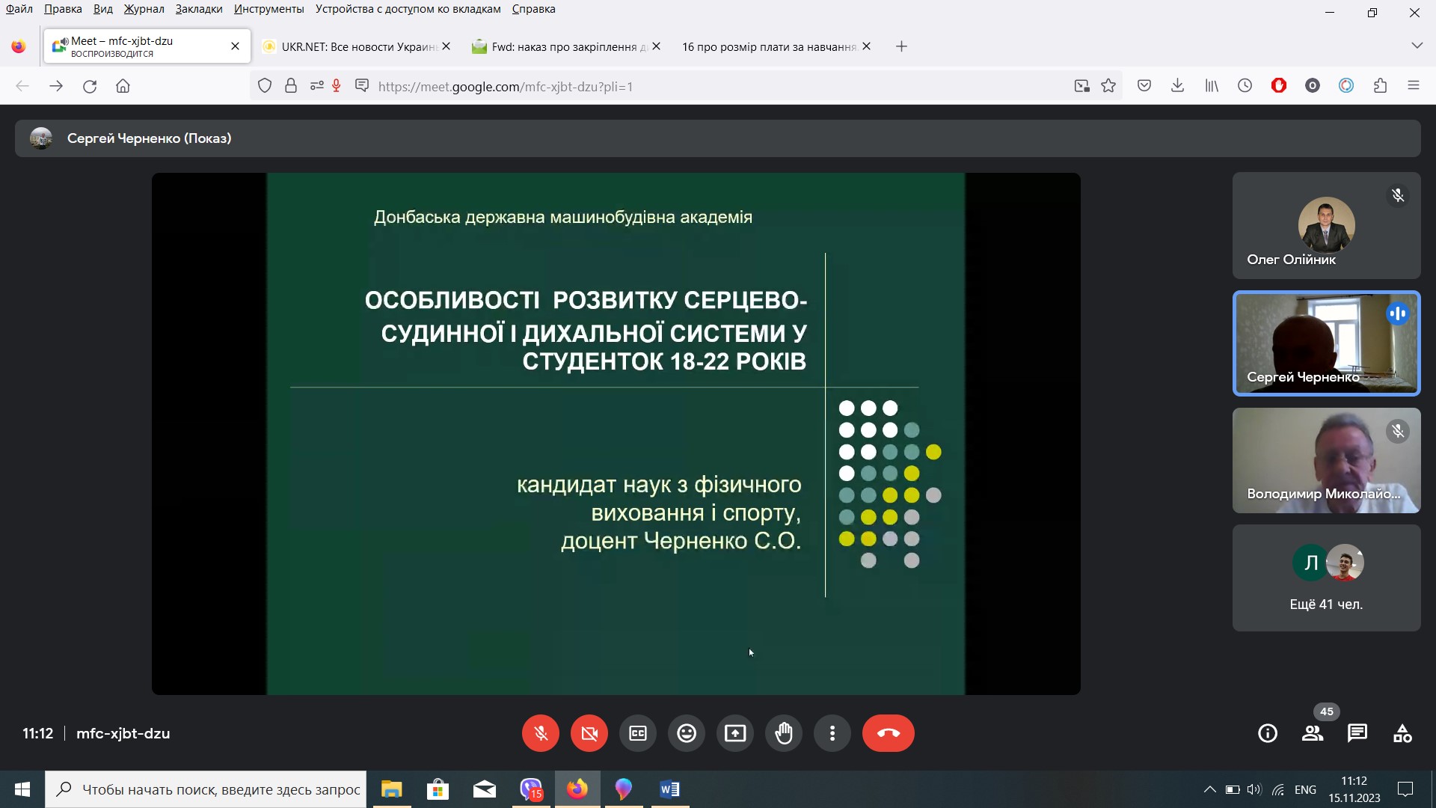
Task: Open history clock icon
Action: [1245, 86]
